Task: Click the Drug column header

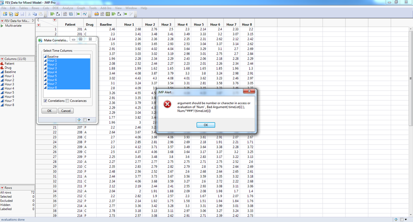Action: click(x=90, y=24)
